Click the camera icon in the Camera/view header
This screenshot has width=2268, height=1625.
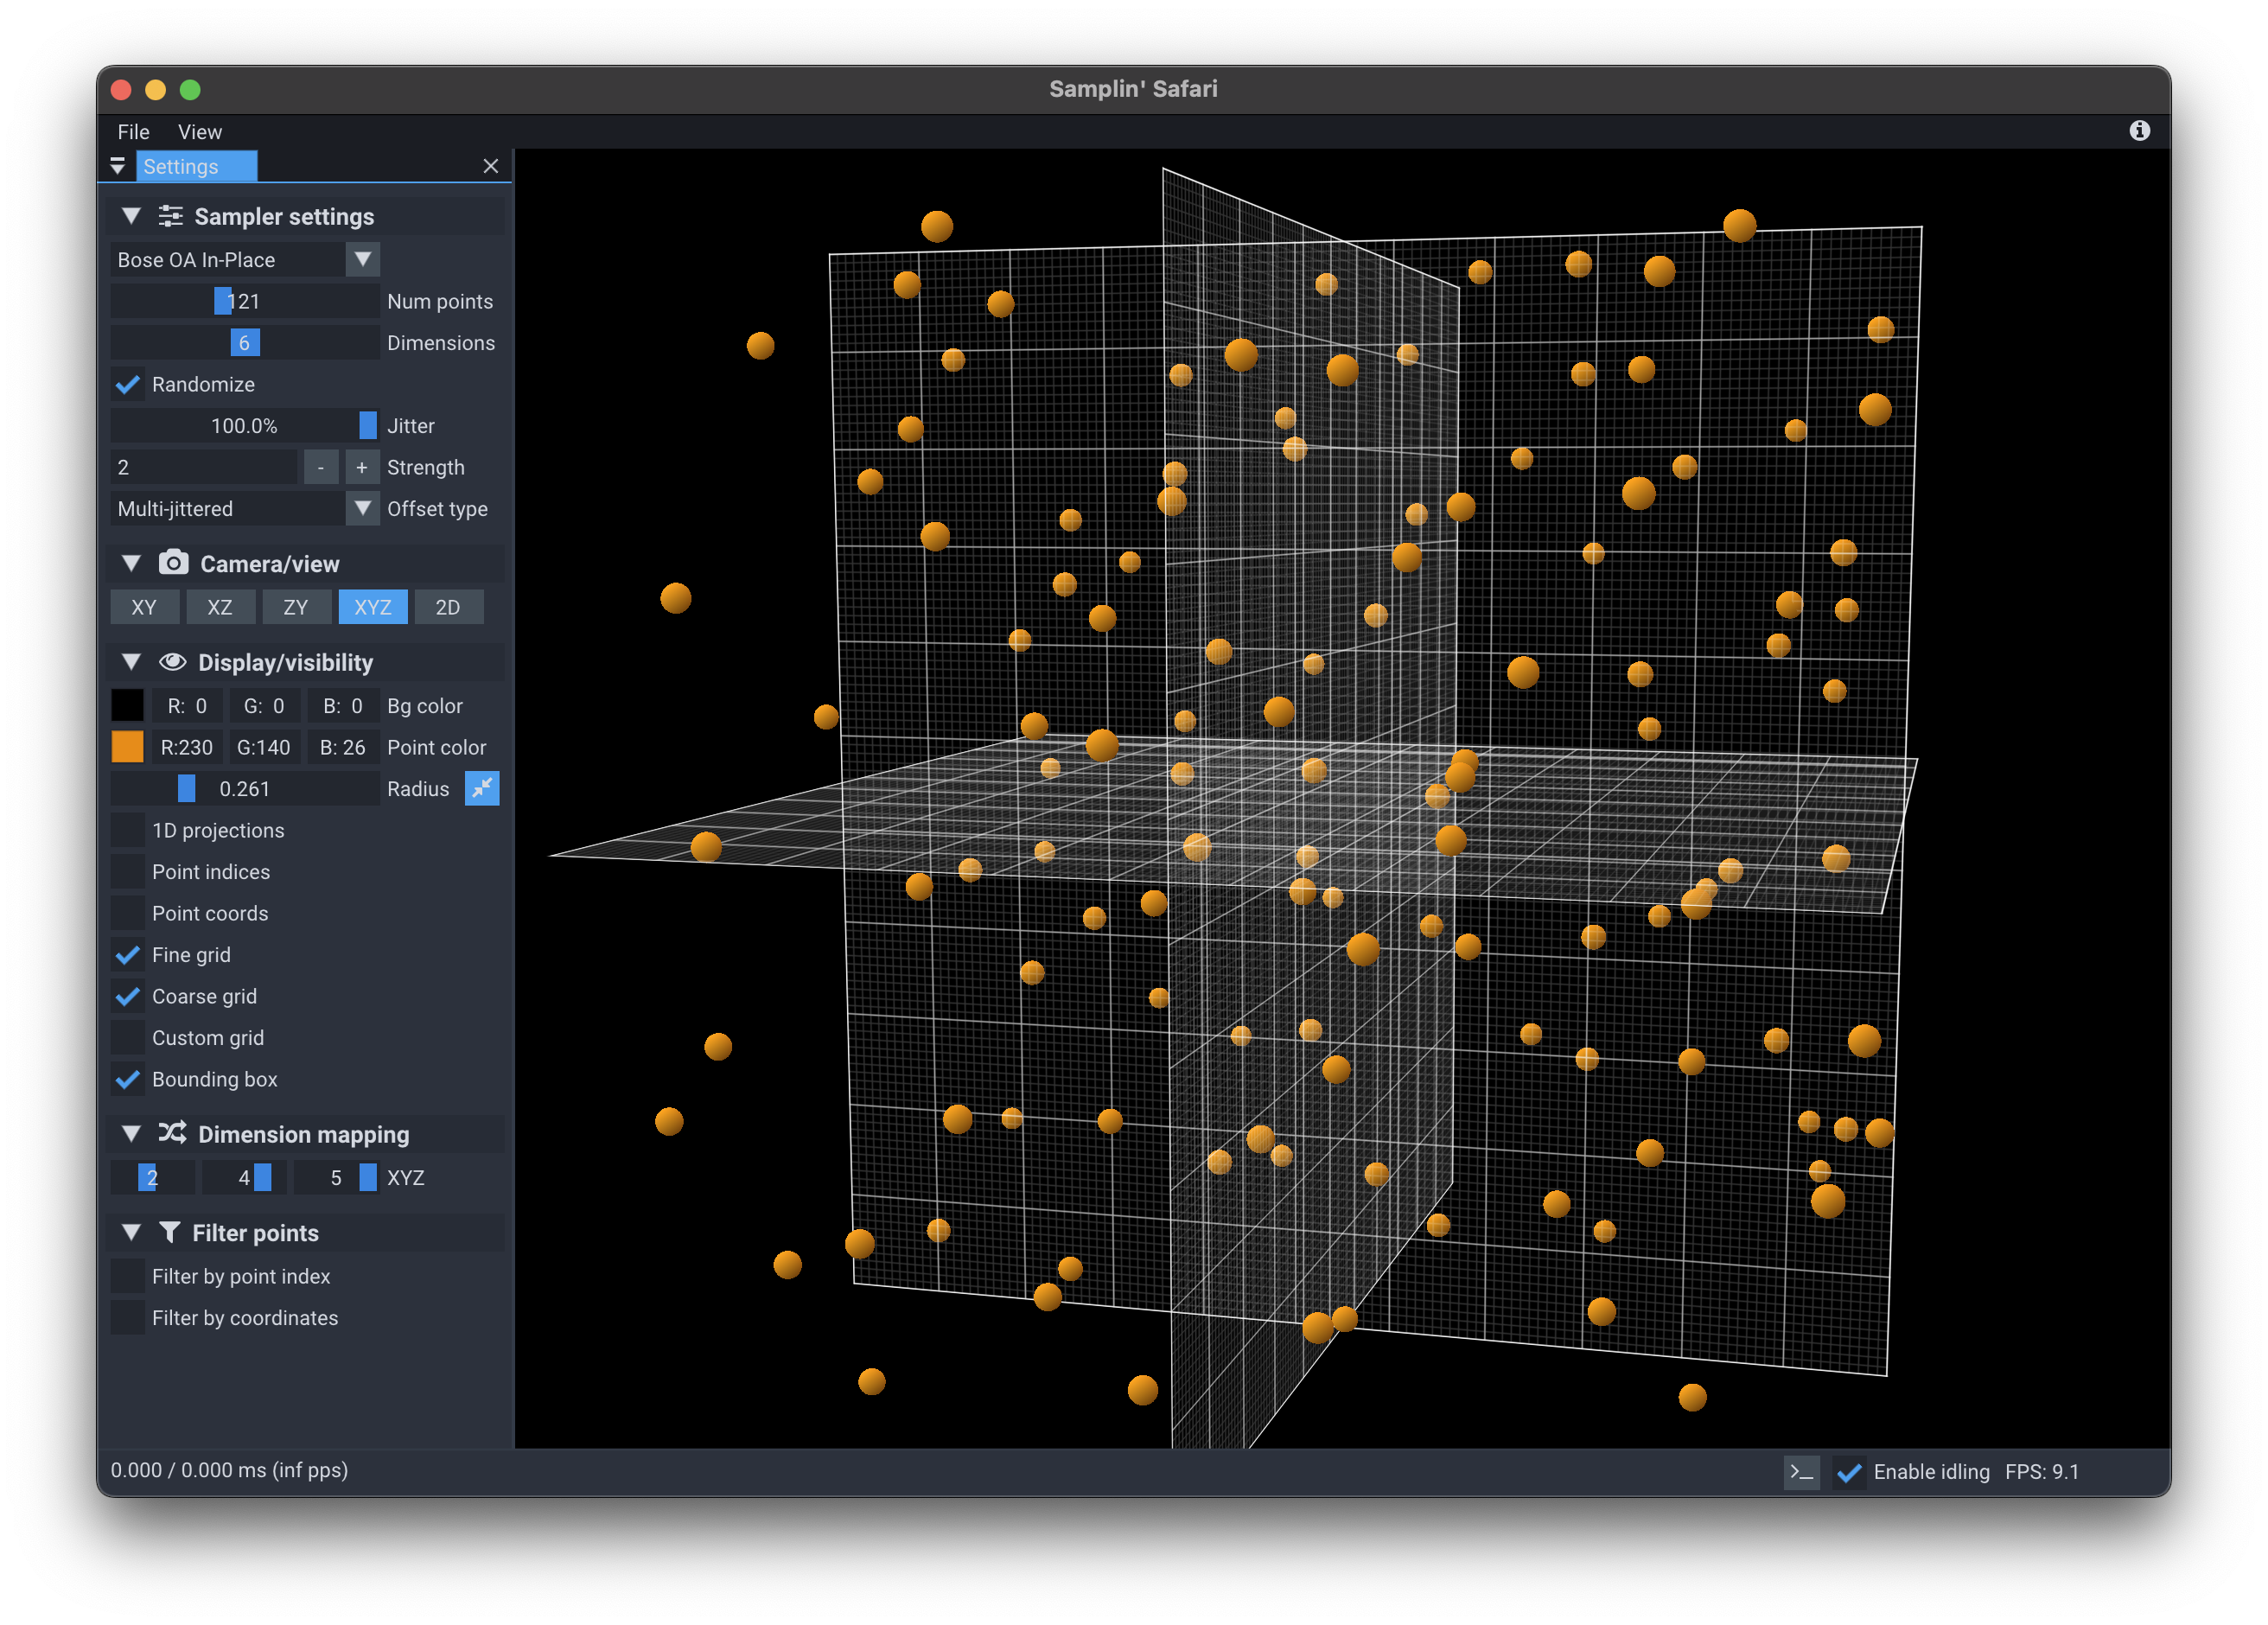(x=173, y=563)
